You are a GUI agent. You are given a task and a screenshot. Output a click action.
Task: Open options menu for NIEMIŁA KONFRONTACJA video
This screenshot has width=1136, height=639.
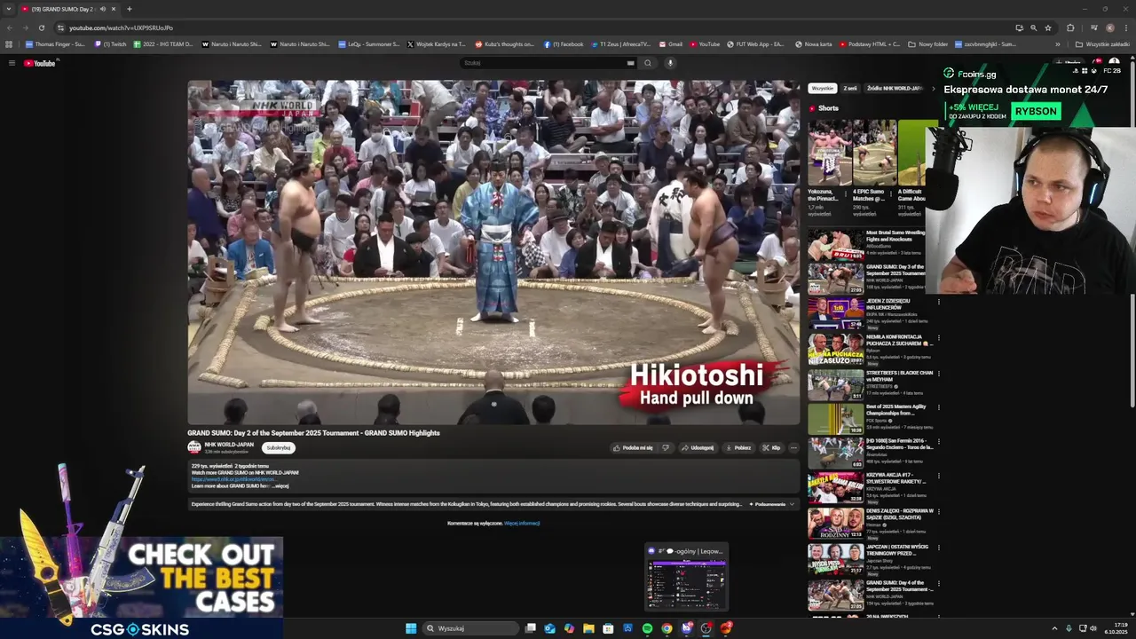pyautogui.click(x=938, y=338)
